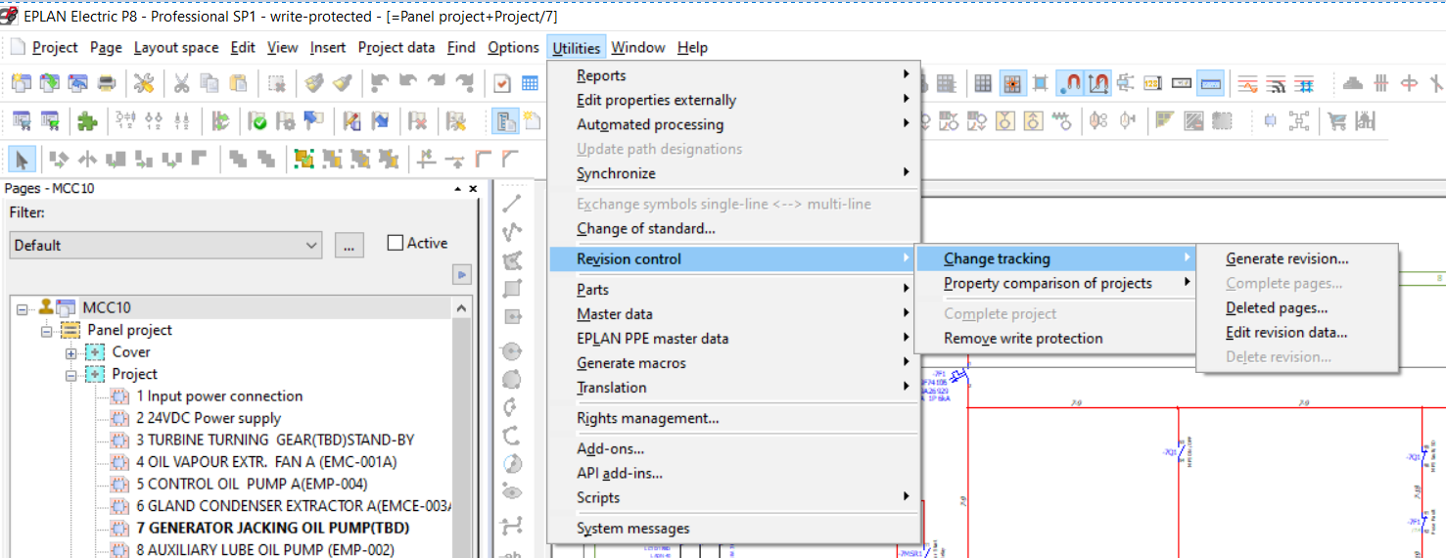The height and width of the screenshot is (558, 1446).
Task: Open the Translation submenu
Action: coord(734,388)
